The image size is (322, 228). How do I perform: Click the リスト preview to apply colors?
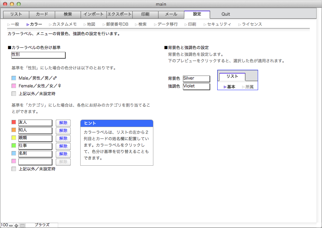point(237,80)
